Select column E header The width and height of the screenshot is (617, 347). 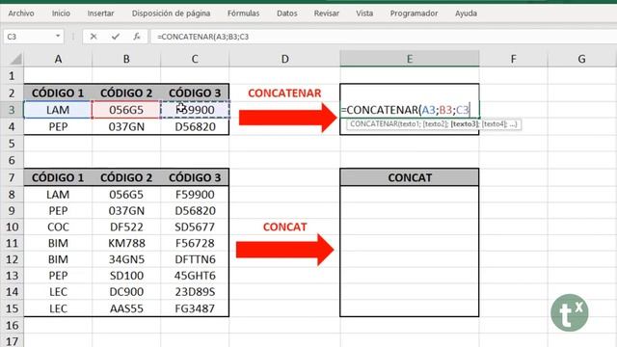(410, 59)
